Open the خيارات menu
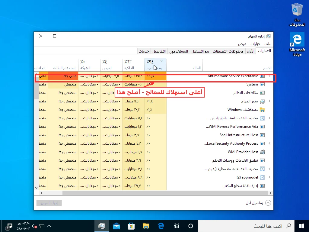This screenshot has height=232, width=309. click(x=255, y=44)
